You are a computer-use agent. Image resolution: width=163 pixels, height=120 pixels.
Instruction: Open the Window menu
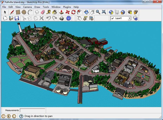[56, 7]
